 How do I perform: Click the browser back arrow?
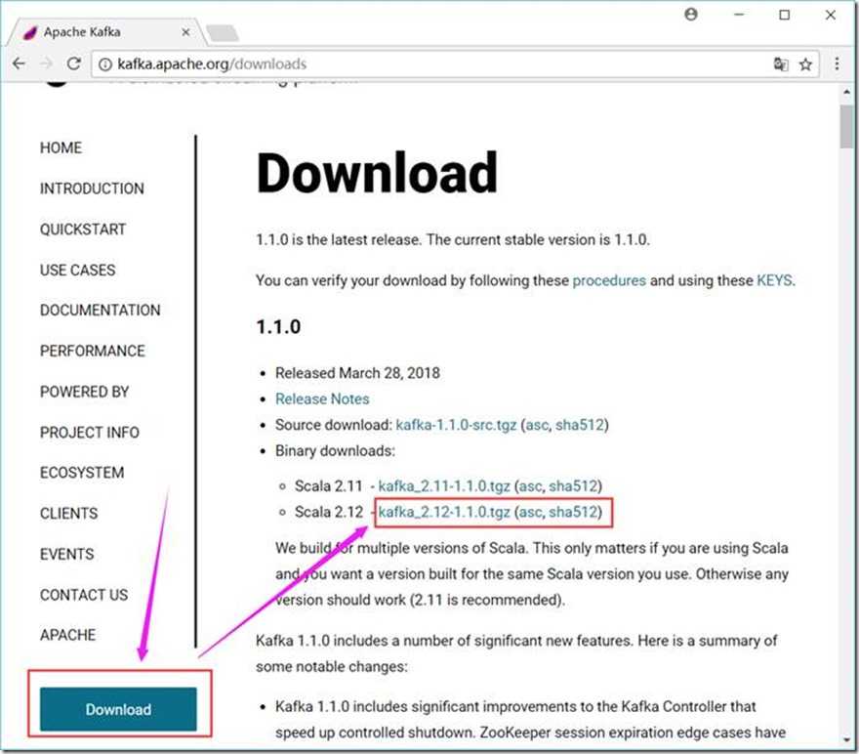click(x=19, y=63)
